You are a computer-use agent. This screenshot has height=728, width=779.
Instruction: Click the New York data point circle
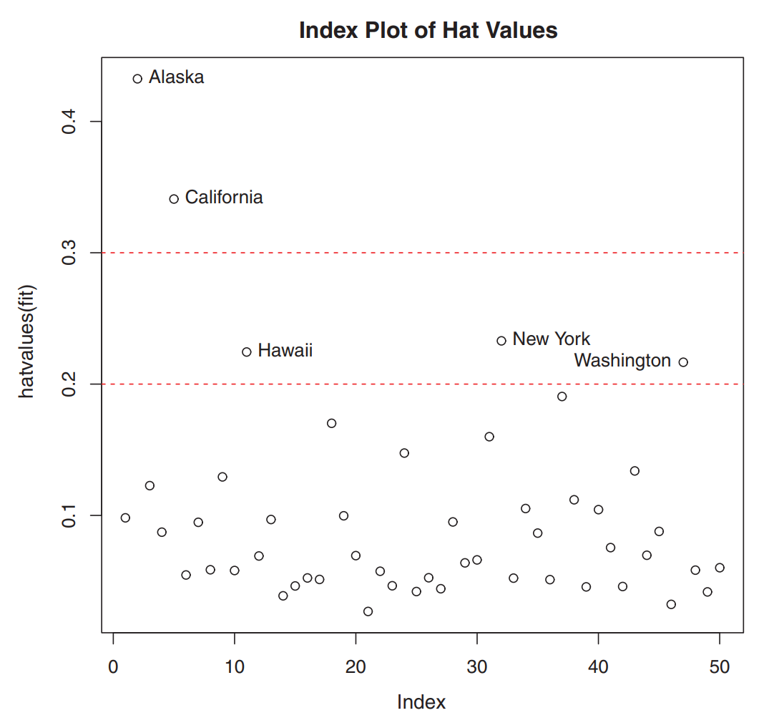point(501,341)
